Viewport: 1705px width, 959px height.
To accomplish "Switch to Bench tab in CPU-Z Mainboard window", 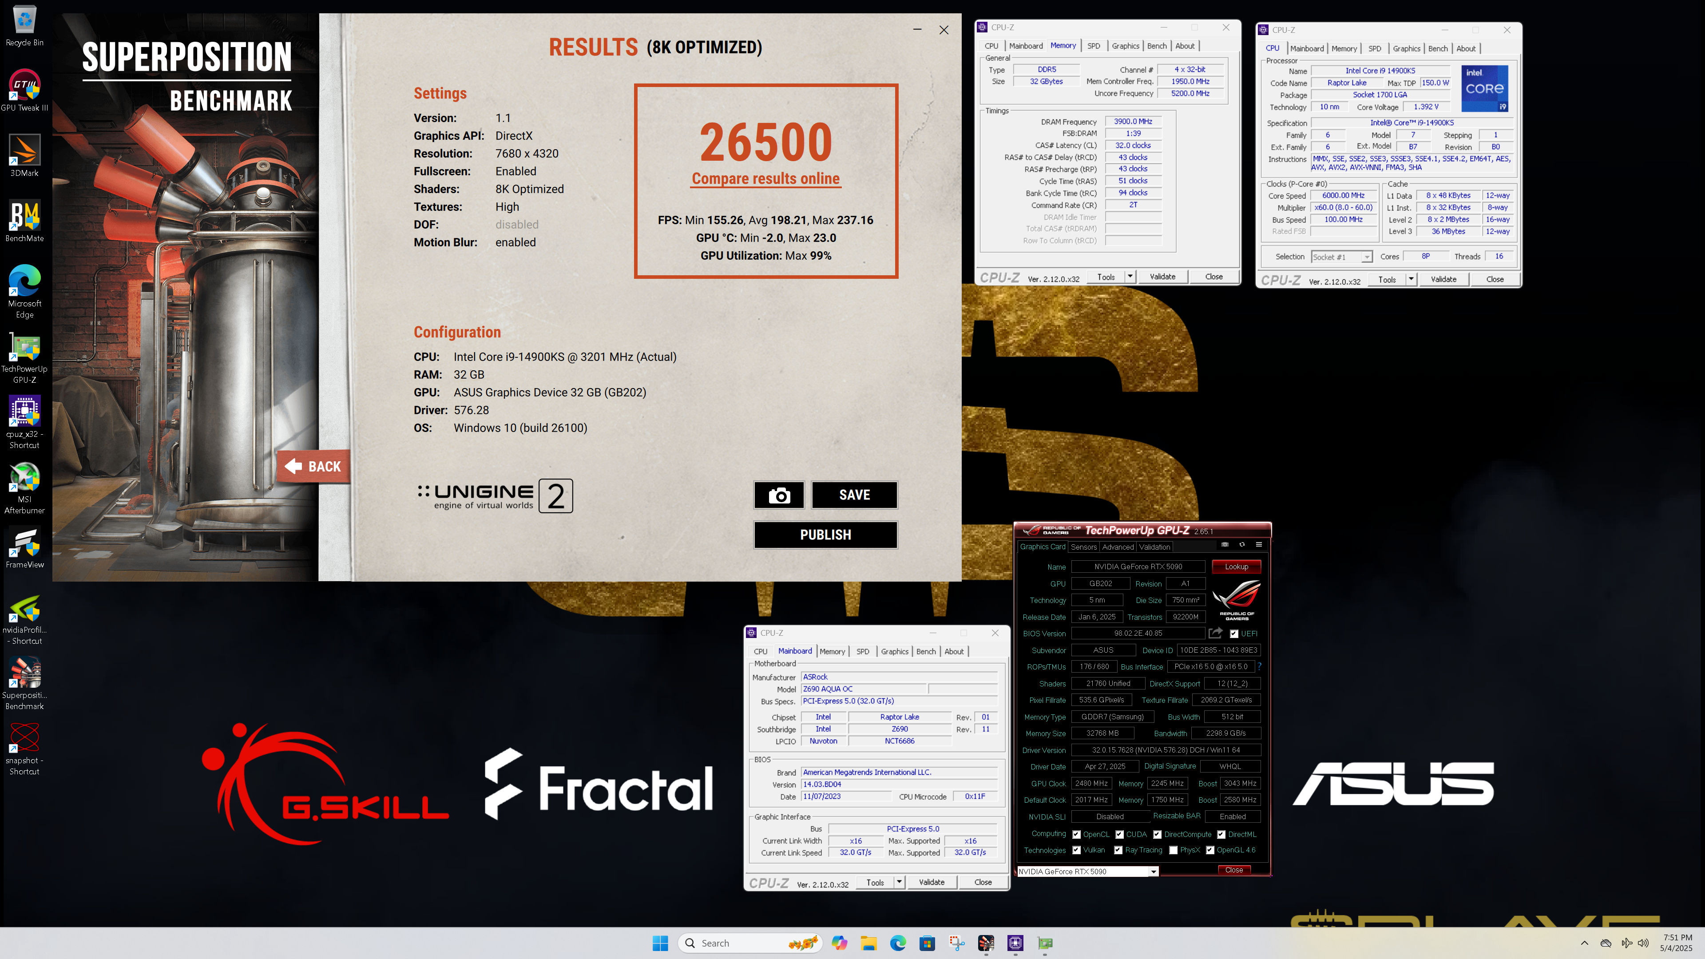I will 925,651.
